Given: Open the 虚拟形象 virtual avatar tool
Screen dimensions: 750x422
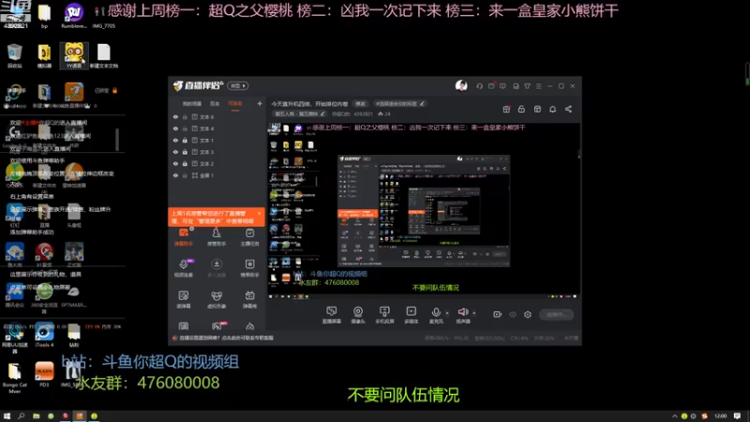Looking at the screenshot, I should coord(217,299).
